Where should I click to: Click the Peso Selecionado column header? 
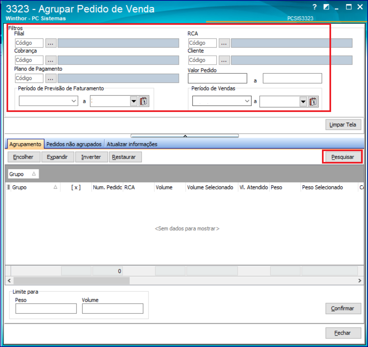pyautogui.click(x=329, y=187)
